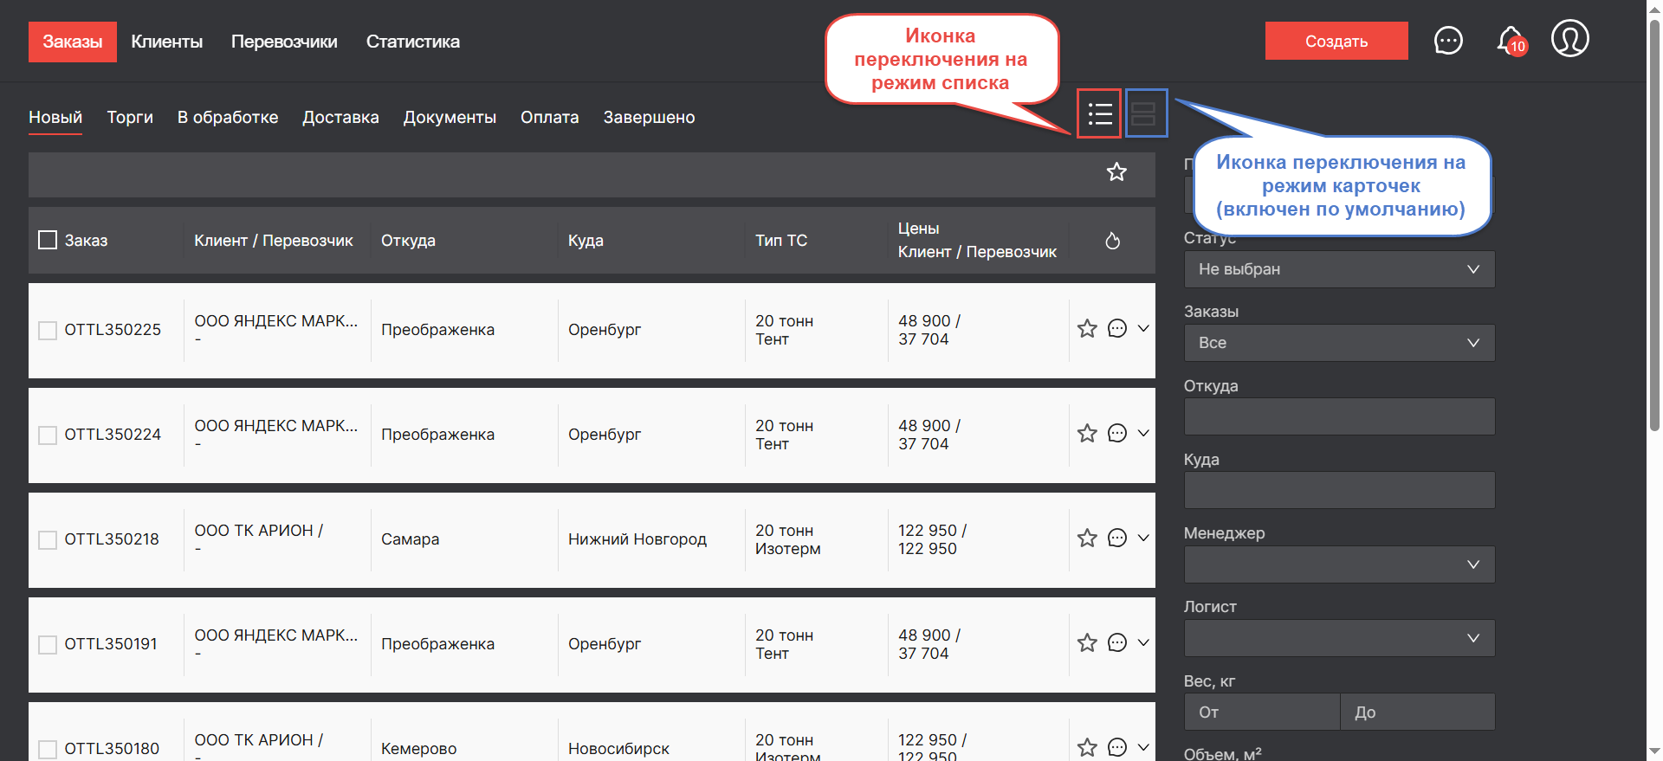1663x761 pixels.
Task: Switch to list view mode icon
Action: (x=1099, y=113)
